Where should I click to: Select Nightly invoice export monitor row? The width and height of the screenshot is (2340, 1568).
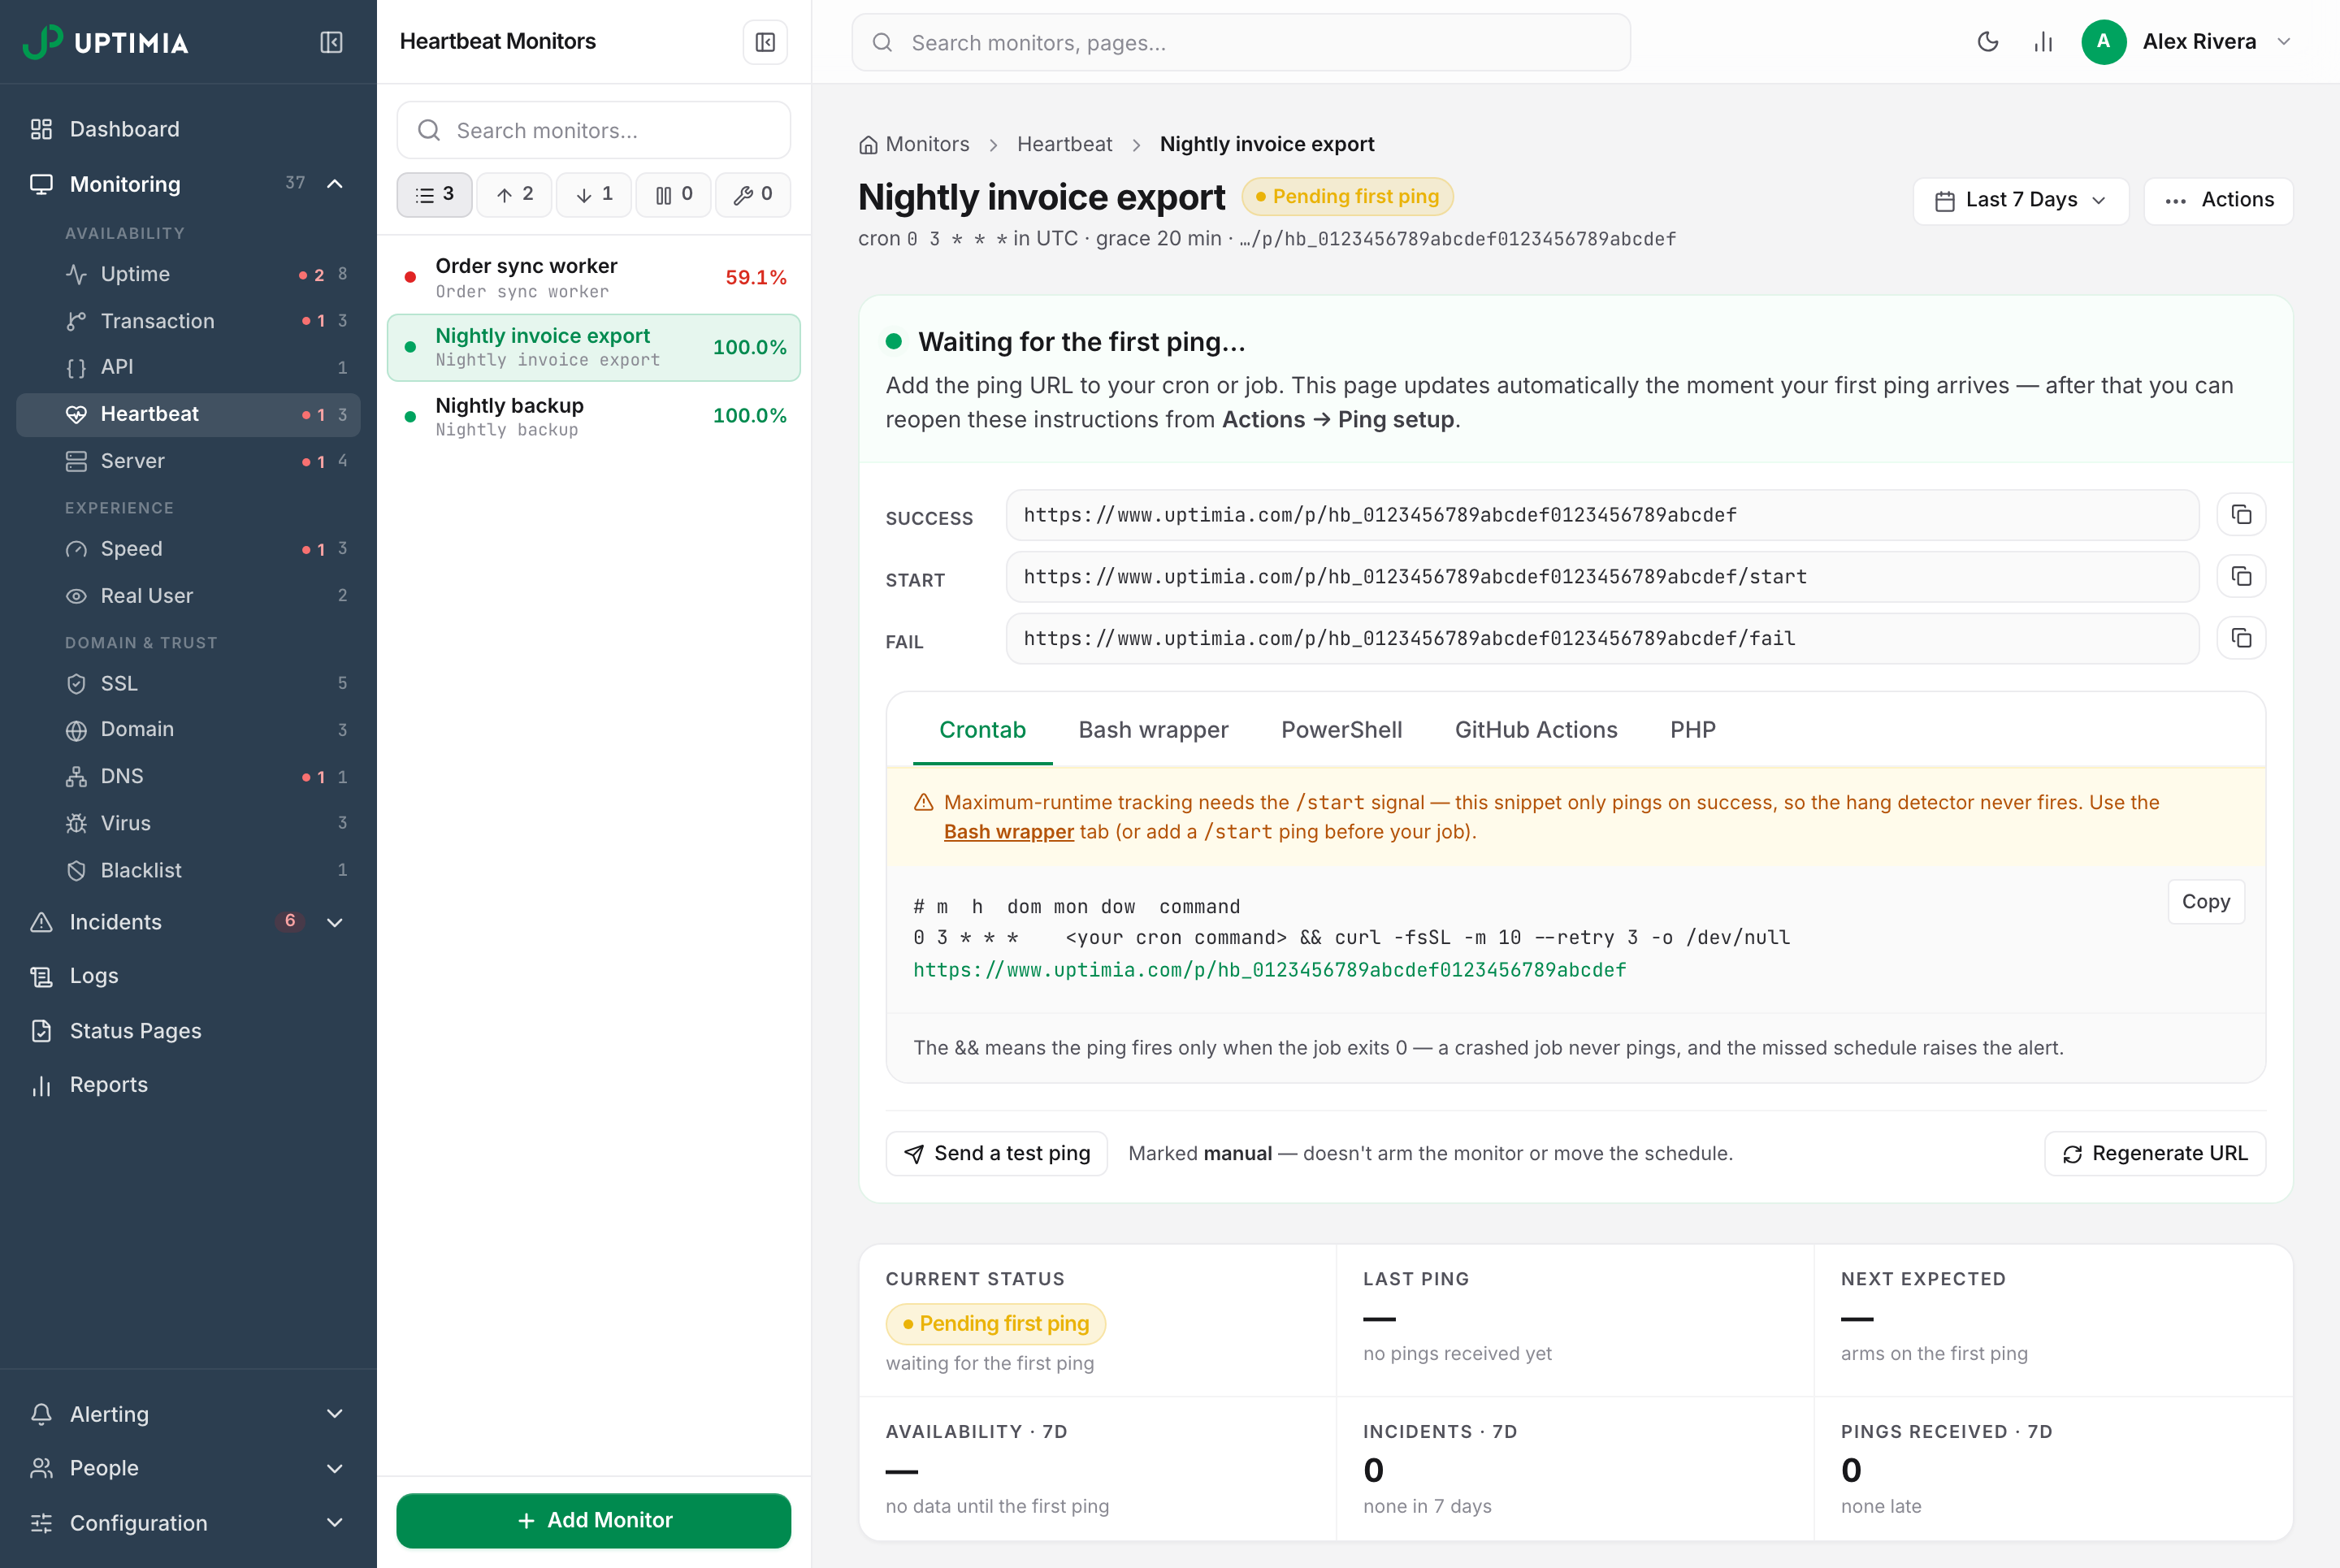pos(594,347)
